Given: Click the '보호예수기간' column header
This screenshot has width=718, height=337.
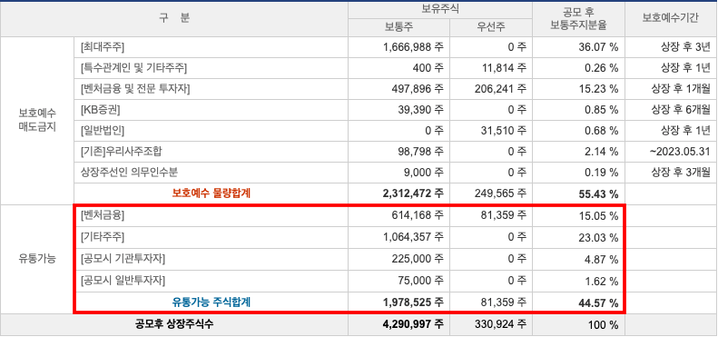Looking at the screenshot, I should 671,18.
